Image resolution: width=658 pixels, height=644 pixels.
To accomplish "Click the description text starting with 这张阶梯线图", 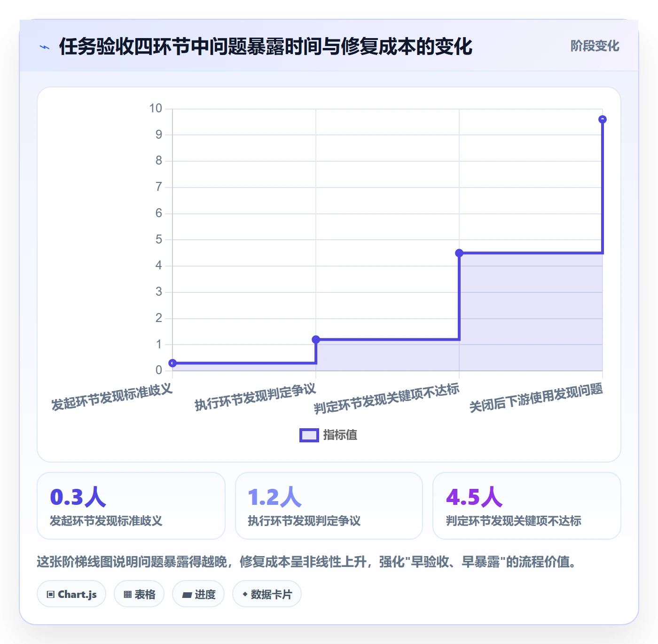I will [307, 562].
